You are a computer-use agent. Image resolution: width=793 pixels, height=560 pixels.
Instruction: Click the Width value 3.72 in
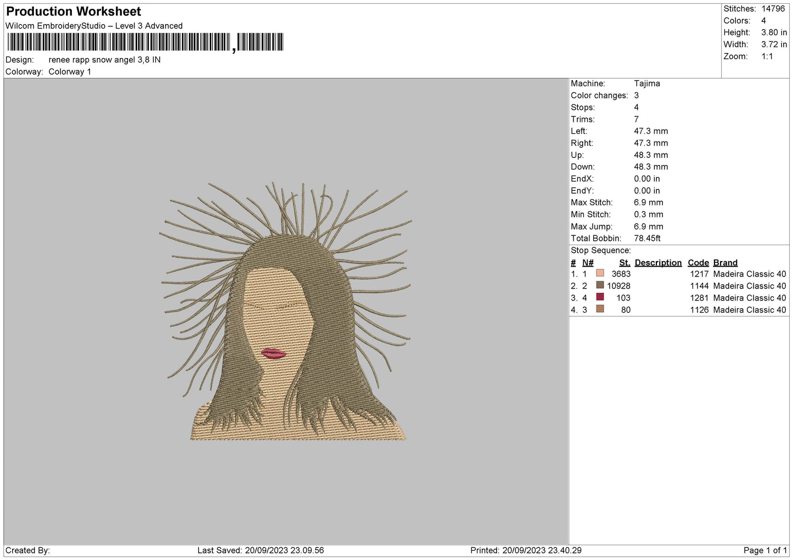(774, 45)
